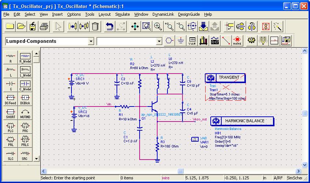Open the File menu
Viewport: 310px width, 183px height.
point(6,14)
